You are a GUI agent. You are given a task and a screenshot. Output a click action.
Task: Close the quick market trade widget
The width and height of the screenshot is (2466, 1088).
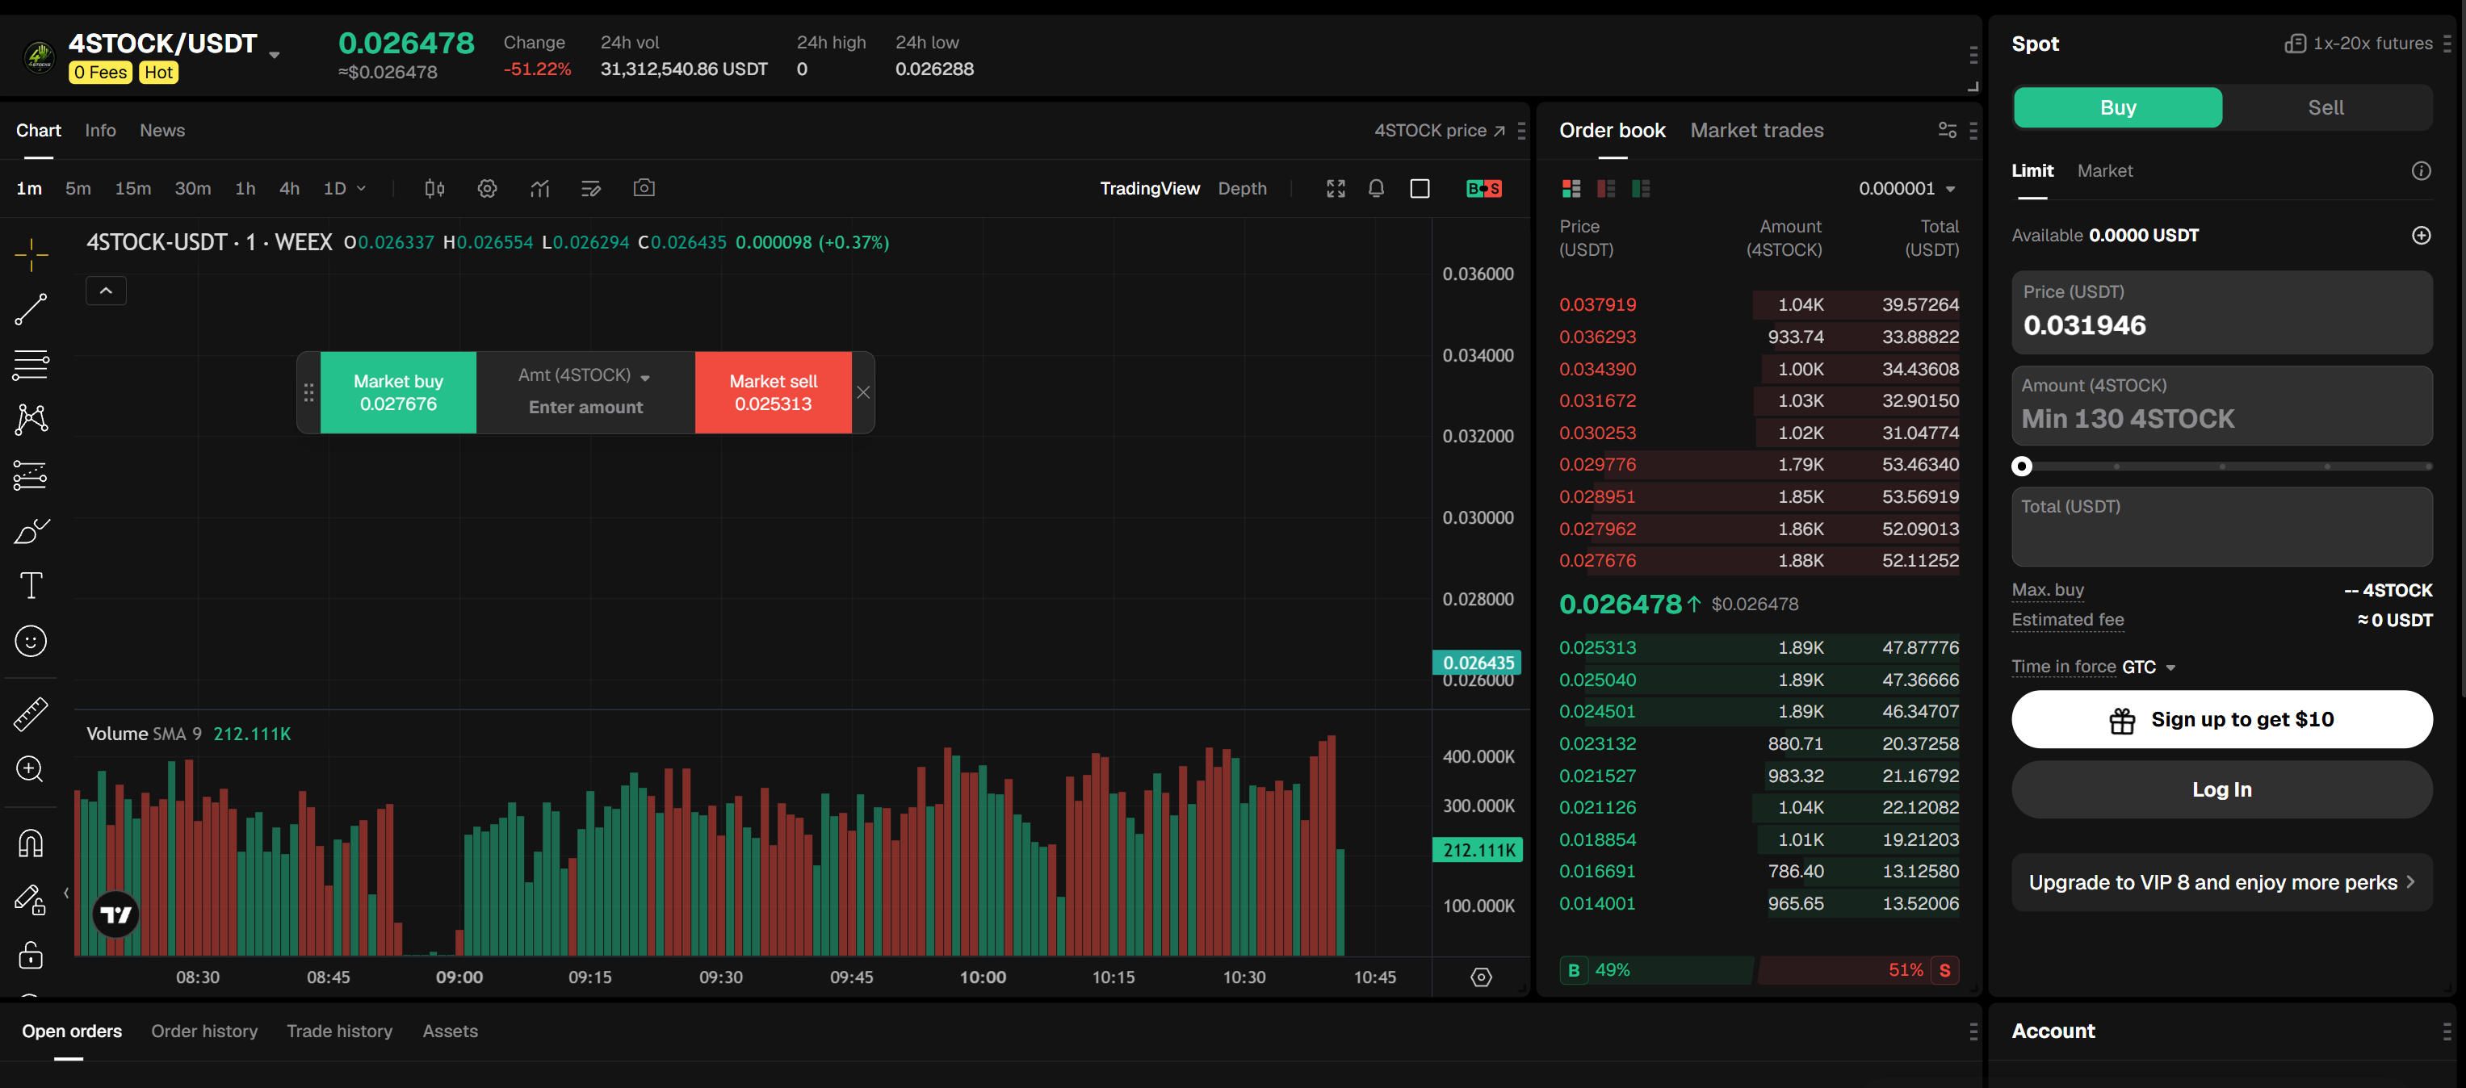[x=863, y=392]
